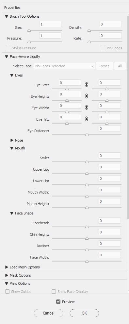Toggle the Eye Size link icon
The width and height of the screenshot is (129, 324).
pos(87,84)
